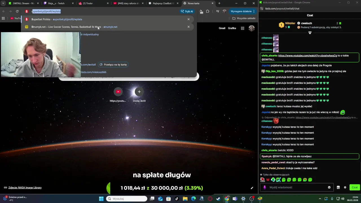
Task: Open clock and date 23:04
Action: click(x=353, y=199)
